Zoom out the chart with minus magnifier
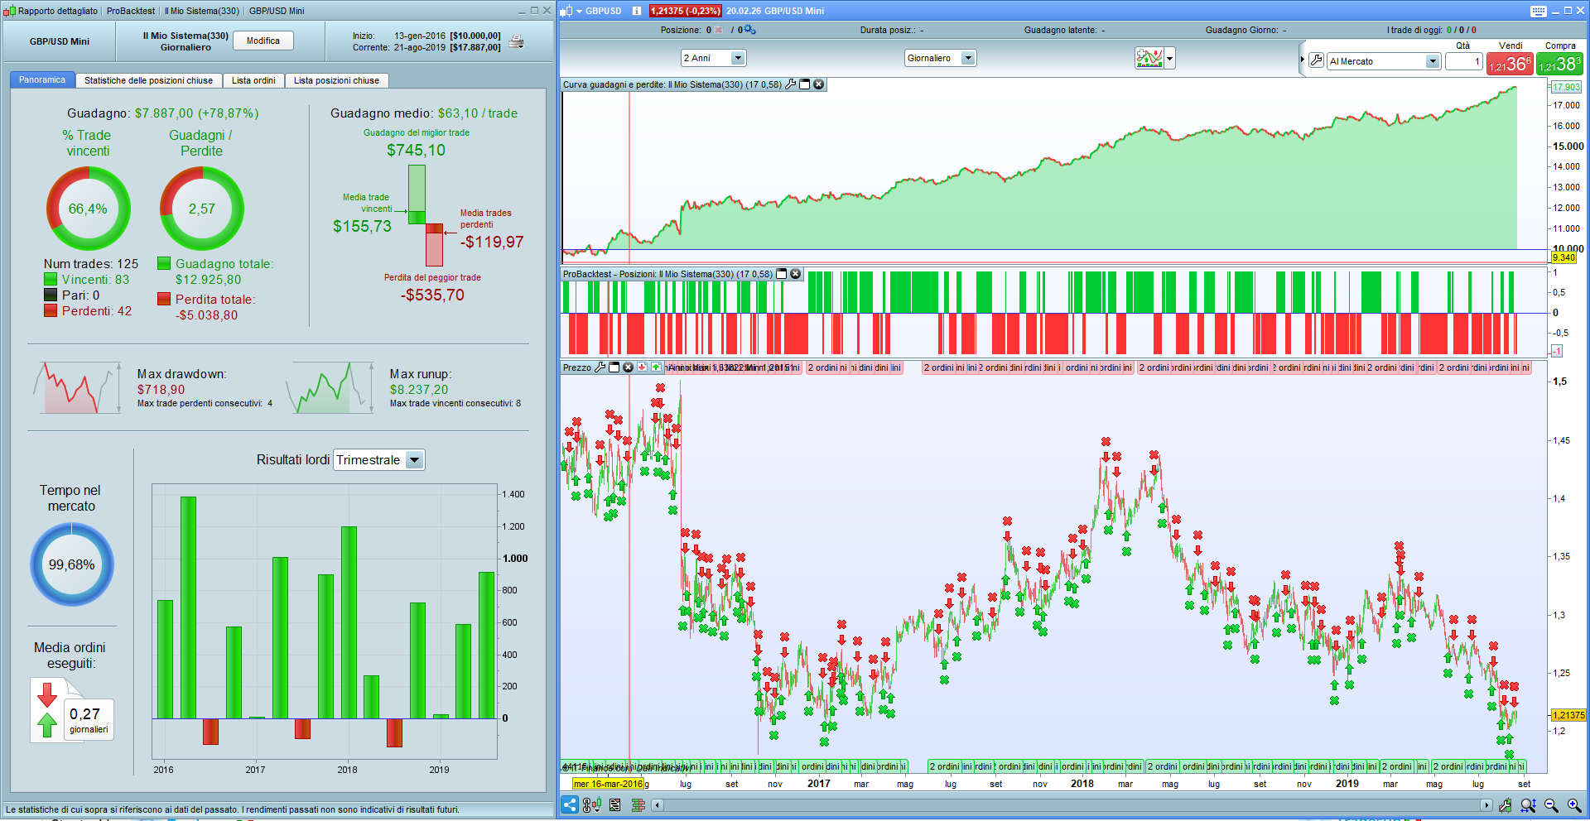Image resolution: width=1590 pixels, height=821 pixels. pos(1551,804)
